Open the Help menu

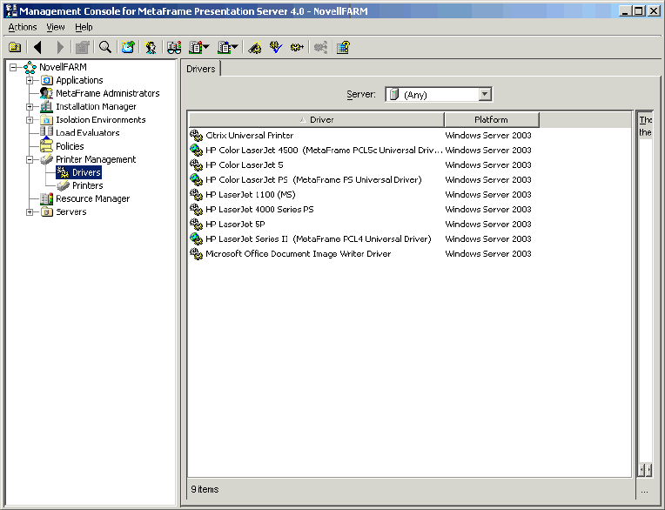click(84, 27)
